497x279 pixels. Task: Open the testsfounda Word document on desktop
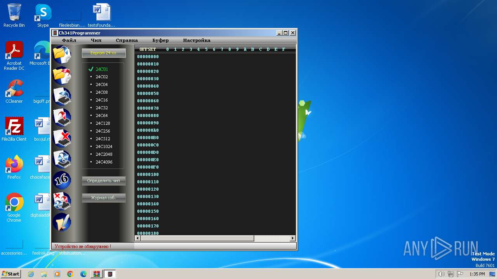coord(101,15)
